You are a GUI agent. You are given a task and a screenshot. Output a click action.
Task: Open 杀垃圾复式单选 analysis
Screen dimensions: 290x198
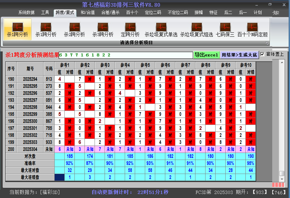point(161,29)
